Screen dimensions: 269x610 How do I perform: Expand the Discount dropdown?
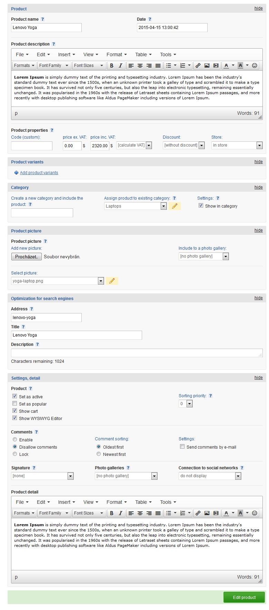click(x=183, y=146)
